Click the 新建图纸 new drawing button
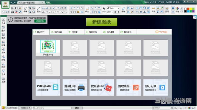 pos(102,22)
